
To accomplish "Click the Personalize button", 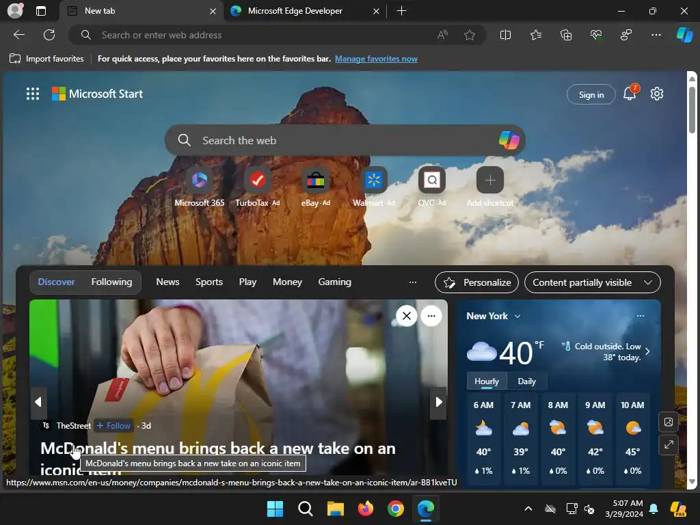I will (x=476, y=282).
